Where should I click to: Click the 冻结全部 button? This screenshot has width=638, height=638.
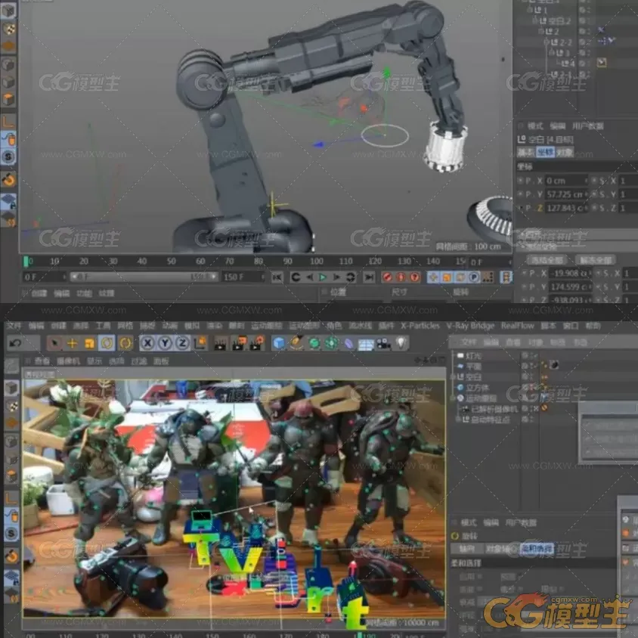coord(547,260)
